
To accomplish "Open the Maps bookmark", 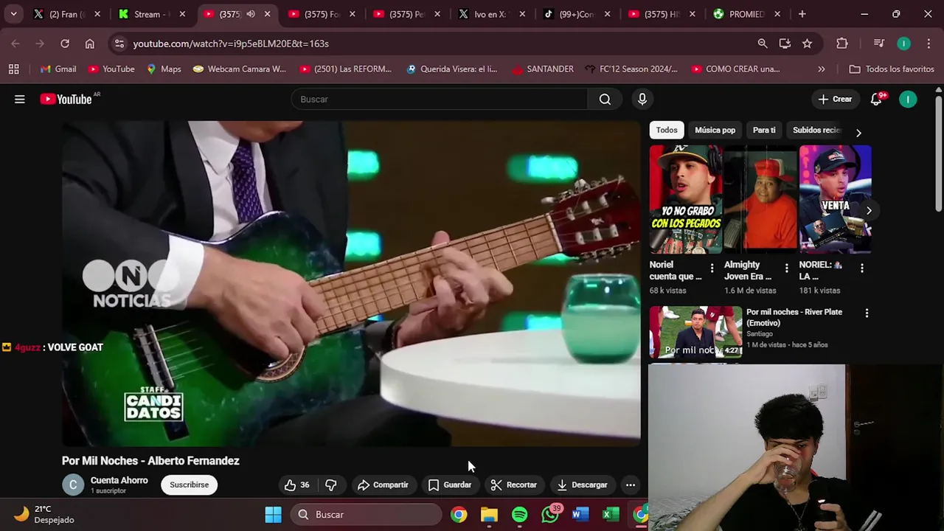I will (x=163, y=69).
